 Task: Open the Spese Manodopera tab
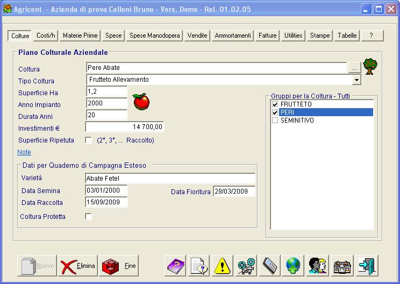pyautogui.click(x=155, y=35)
